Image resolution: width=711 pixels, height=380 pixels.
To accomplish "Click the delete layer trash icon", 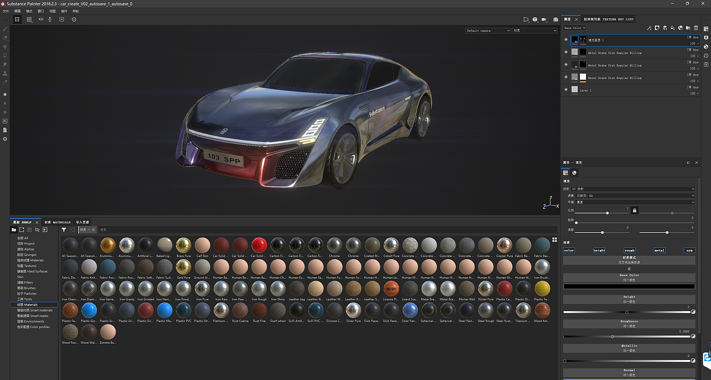I will pyautogui.click(x=696, y=28).
